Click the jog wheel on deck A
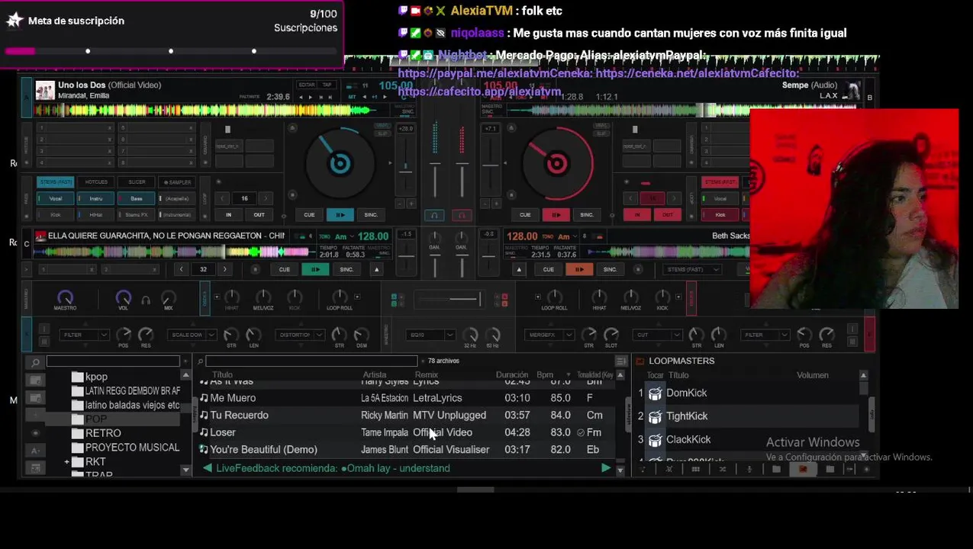Screen dimensions: 973x549 pos(340,163)
